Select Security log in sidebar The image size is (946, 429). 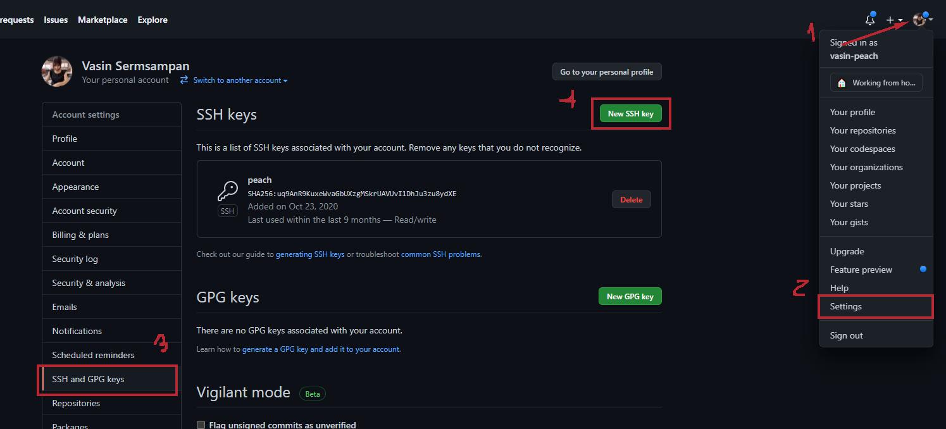point(111,259)
